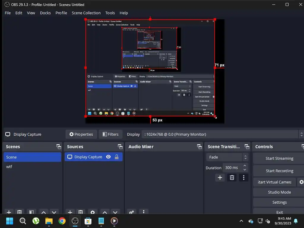The height and width of the screenshot is (228, 304).
Task: Open Microsoft Store from the taskbar
Action: click(88, 221)
